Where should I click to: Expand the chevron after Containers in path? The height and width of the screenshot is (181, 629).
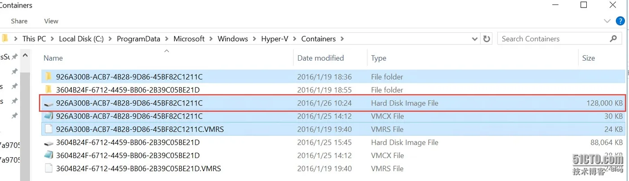[x=342, y=39]
